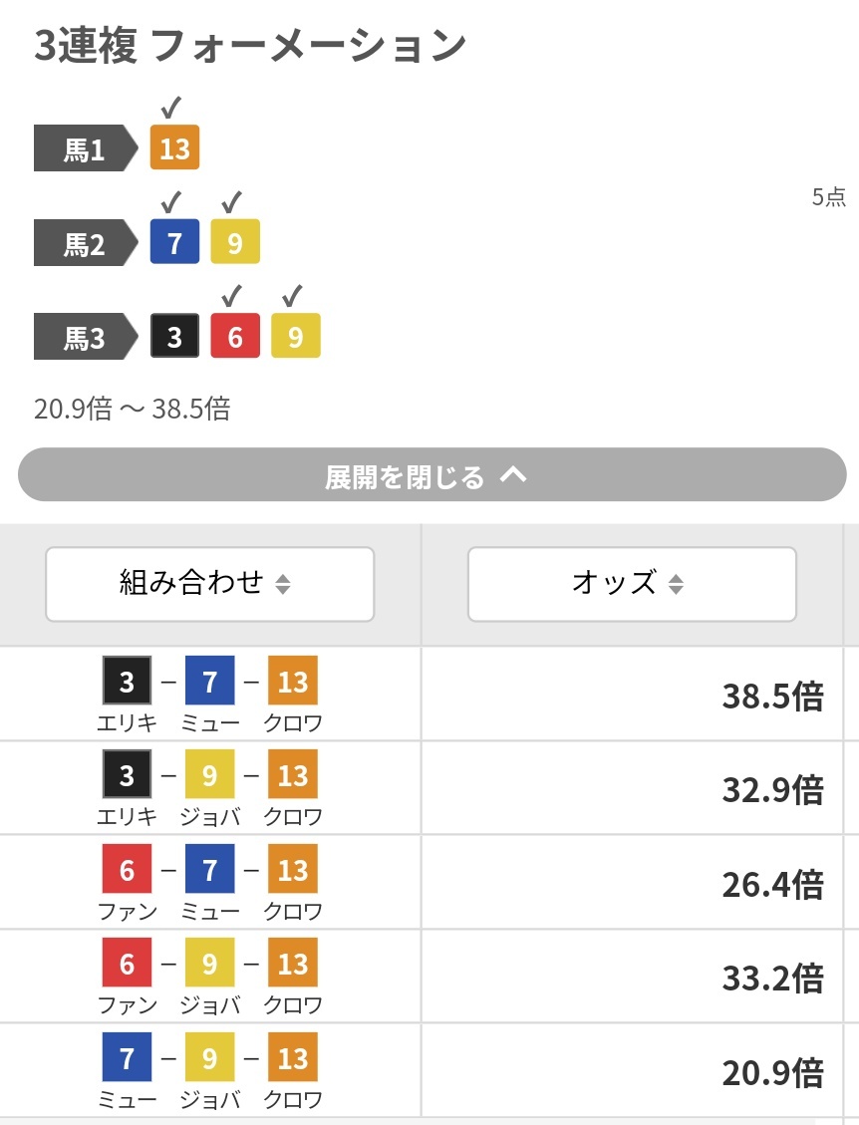Sort by 組み合わせ column
The image size is (859, 1125).
(x=210, y=584)
